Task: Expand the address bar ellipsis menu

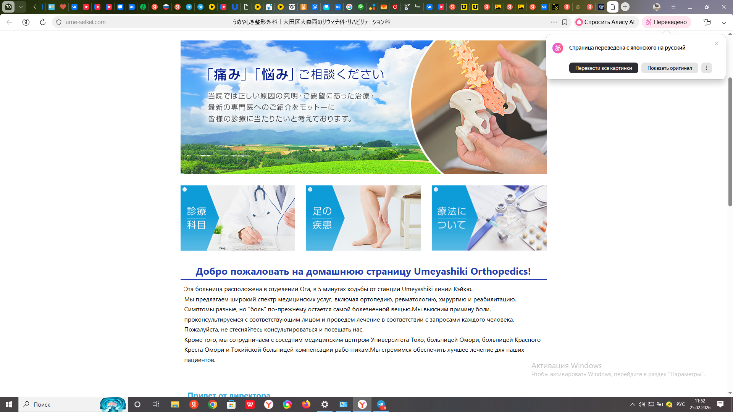Action: click(x=554, y=22)
